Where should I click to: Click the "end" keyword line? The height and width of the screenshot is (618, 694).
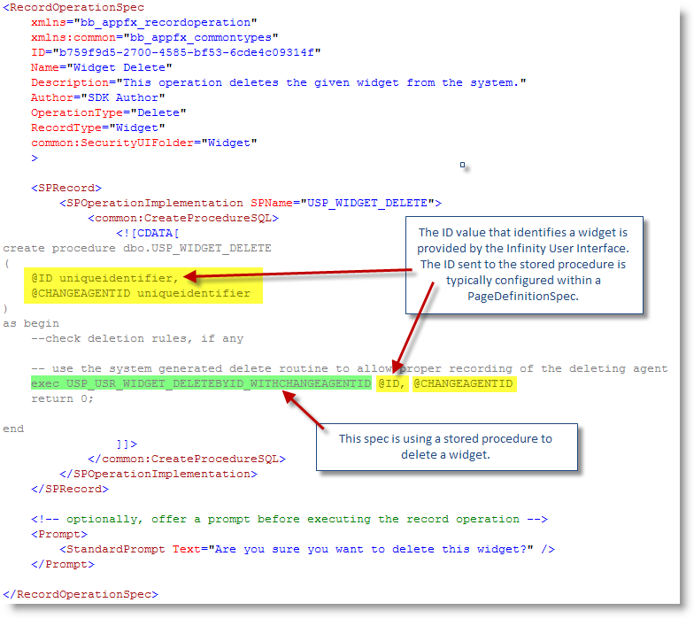click(13, 429)
